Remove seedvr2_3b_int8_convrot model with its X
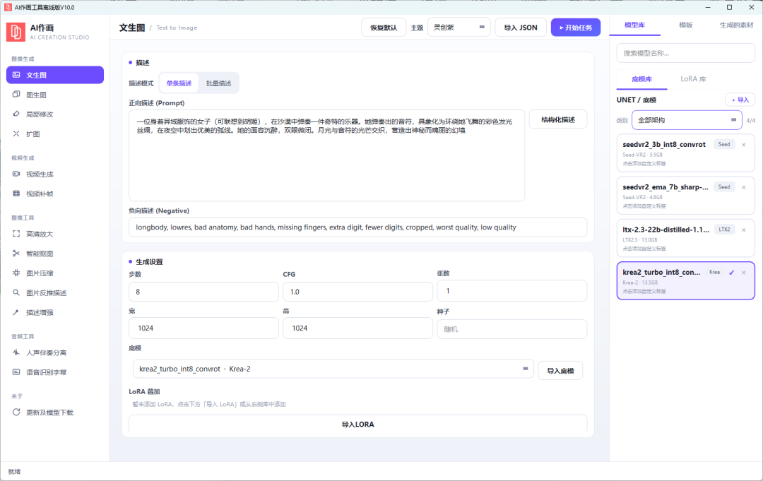This screenshot has height=481, width=763. click(743, 145)
